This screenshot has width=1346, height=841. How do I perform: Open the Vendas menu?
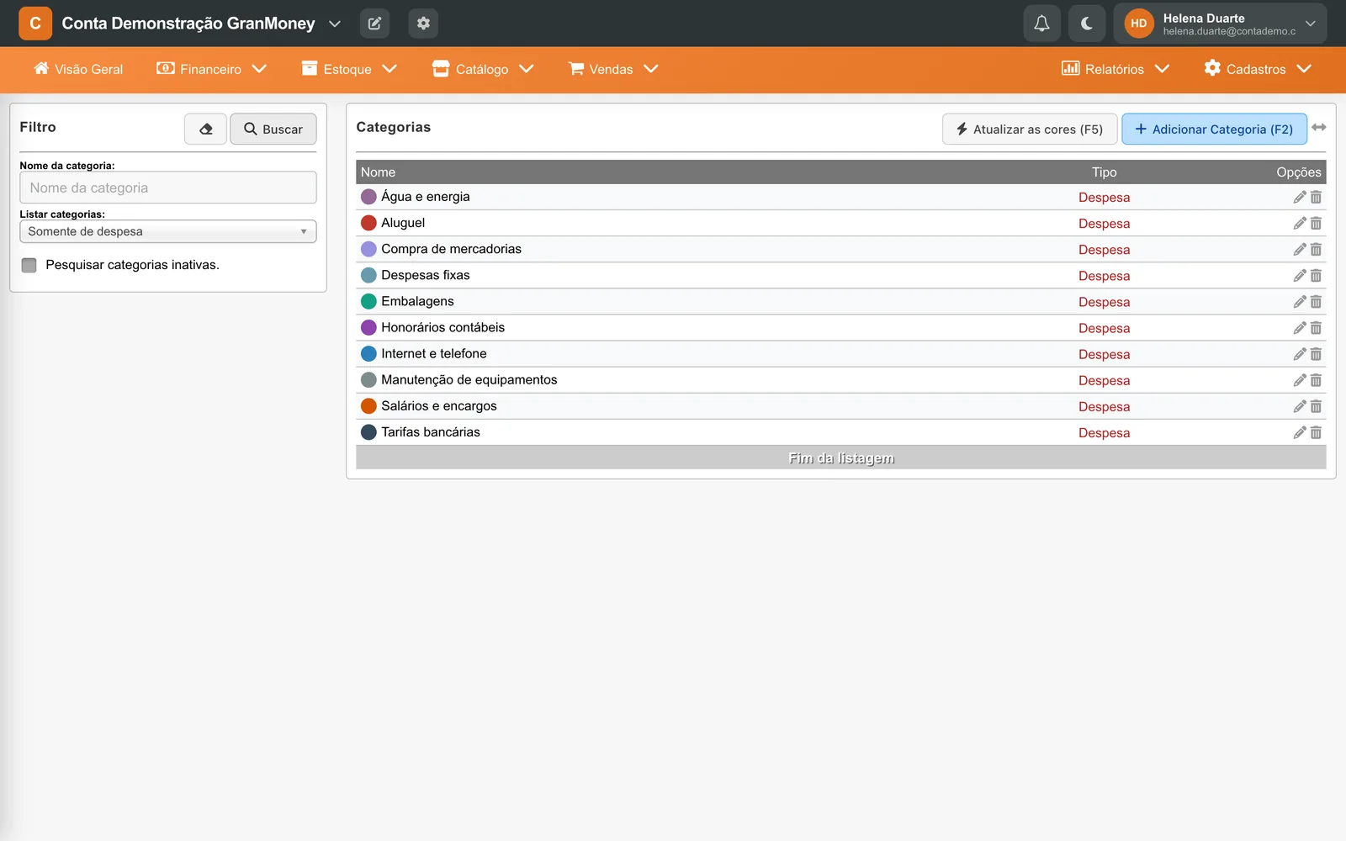(613, 69)
